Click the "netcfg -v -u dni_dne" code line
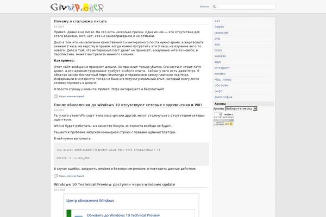This screenshot has height=217, width=326. pos(73,158)
